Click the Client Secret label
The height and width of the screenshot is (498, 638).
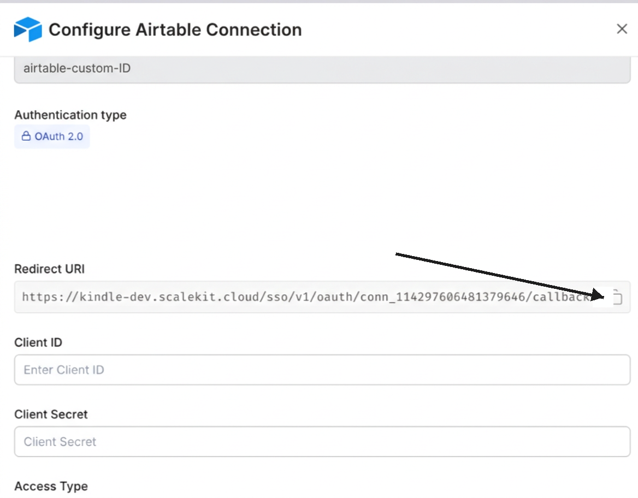tap(51, 414)
